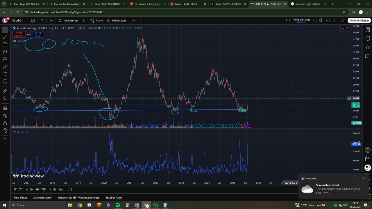The image size is (372, 209).
Task: Open Spotify from the Windows taskbar
Action: coord(118,205)
